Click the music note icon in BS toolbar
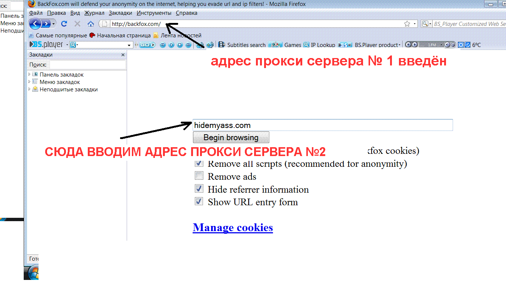 tap(210, 45)
